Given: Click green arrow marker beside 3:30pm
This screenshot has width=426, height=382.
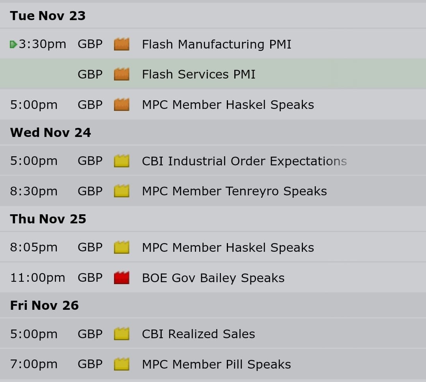Looking at the screenshot, I should pos(13,44).
